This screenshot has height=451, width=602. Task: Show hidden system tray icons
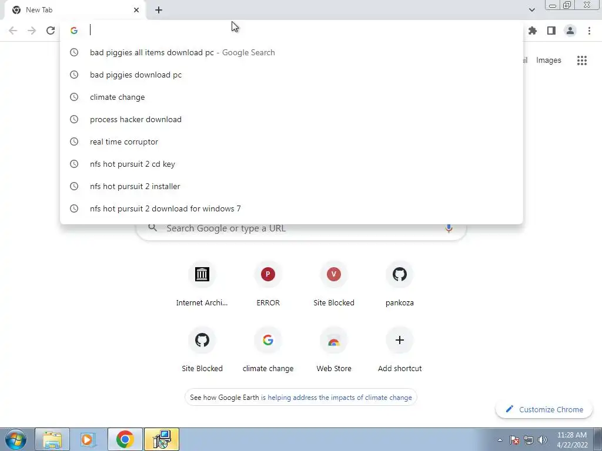[500, 440]
